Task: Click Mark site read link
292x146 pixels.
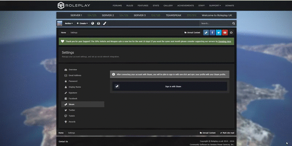Action: coord(227,133)
